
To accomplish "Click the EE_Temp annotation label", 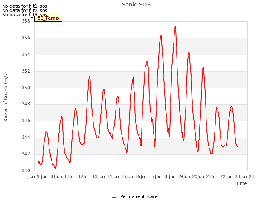I will (x=48, y=18).
